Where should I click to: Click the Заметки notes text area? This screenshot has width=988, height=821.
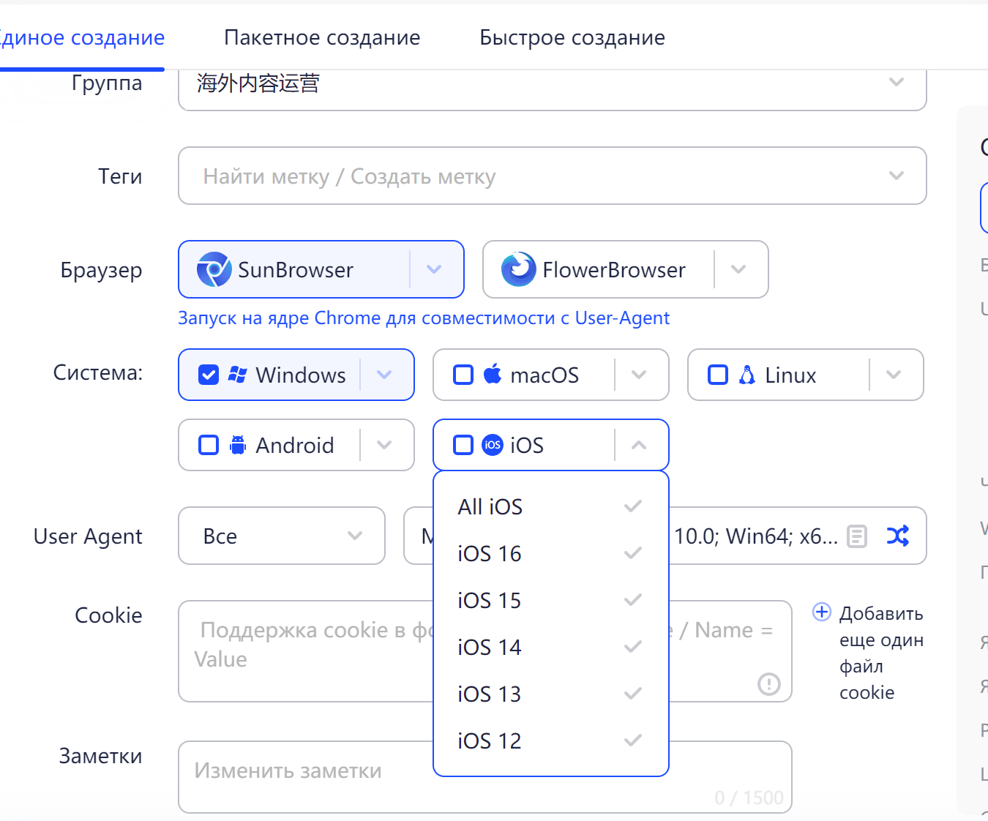click(484, 776)
